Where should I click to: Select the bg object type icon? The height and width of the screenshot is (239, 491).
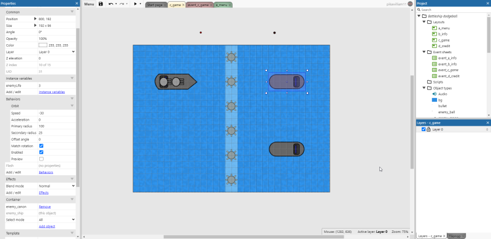pos(435,100)
